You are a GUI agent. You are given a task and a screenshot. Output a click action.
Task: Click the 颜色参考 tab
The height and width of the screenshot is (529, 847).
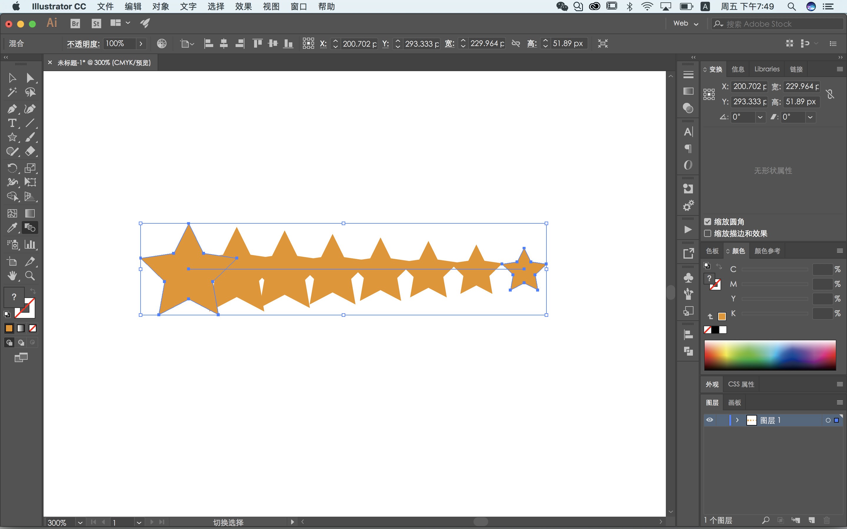[x=767, y=251]
